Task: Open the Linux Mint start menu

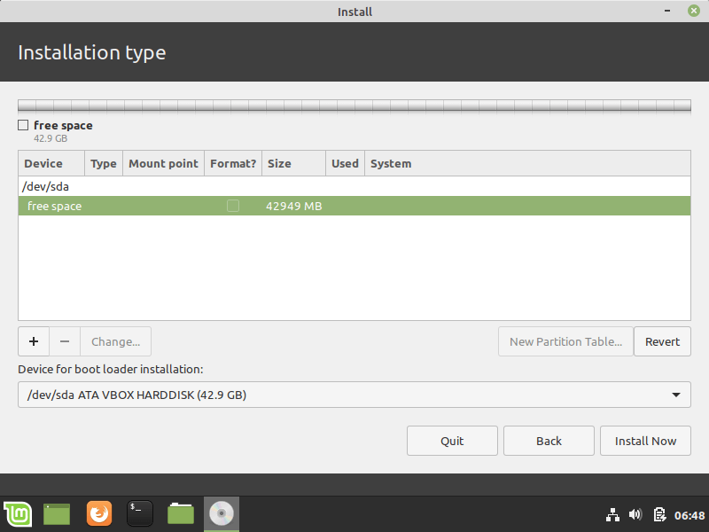Action: 18,514
